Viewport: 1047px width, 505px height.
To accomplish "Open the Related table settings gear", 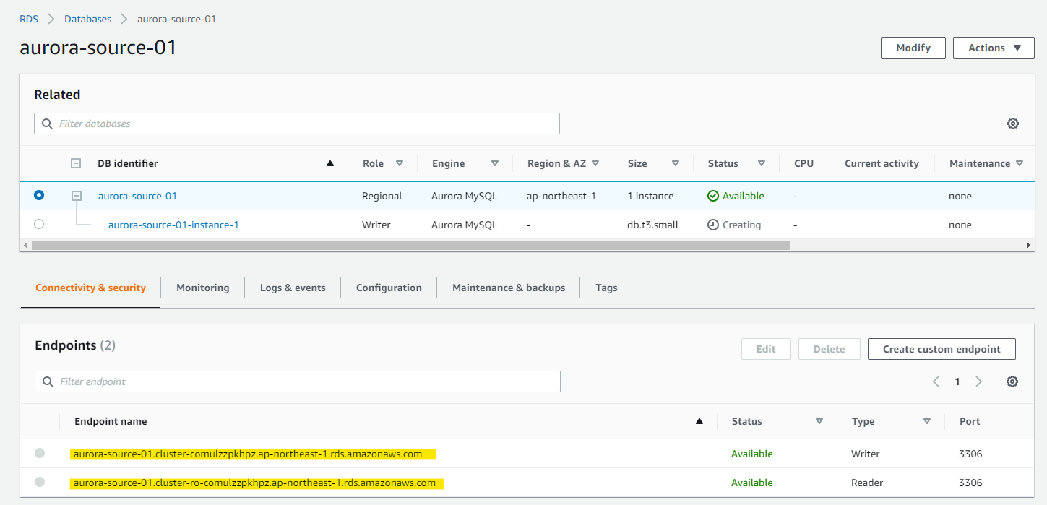I will pos(1012,124).
